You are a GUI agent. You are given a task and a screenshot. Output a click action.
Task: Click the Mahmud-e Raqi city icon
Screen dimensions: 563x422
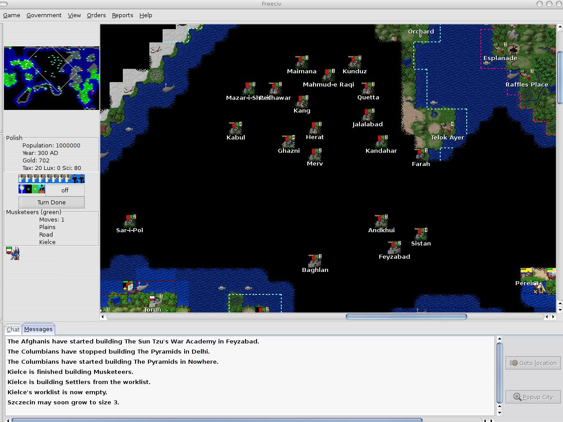[x=328, y=75]
